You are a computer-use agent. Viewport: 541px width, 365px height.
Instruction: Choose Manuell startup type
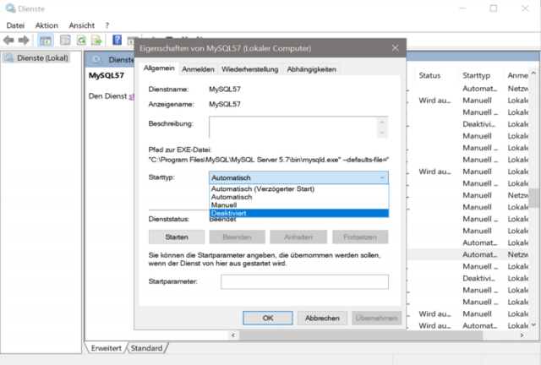click(x=298, y=205)
